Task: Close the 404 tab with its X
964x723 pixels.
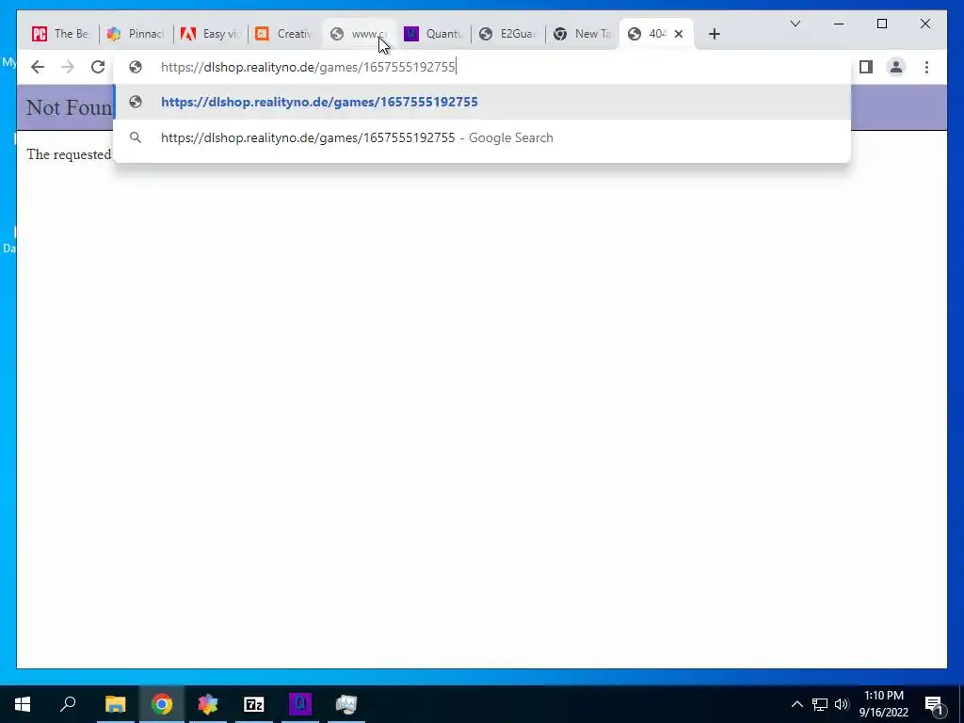Action: 679,34
